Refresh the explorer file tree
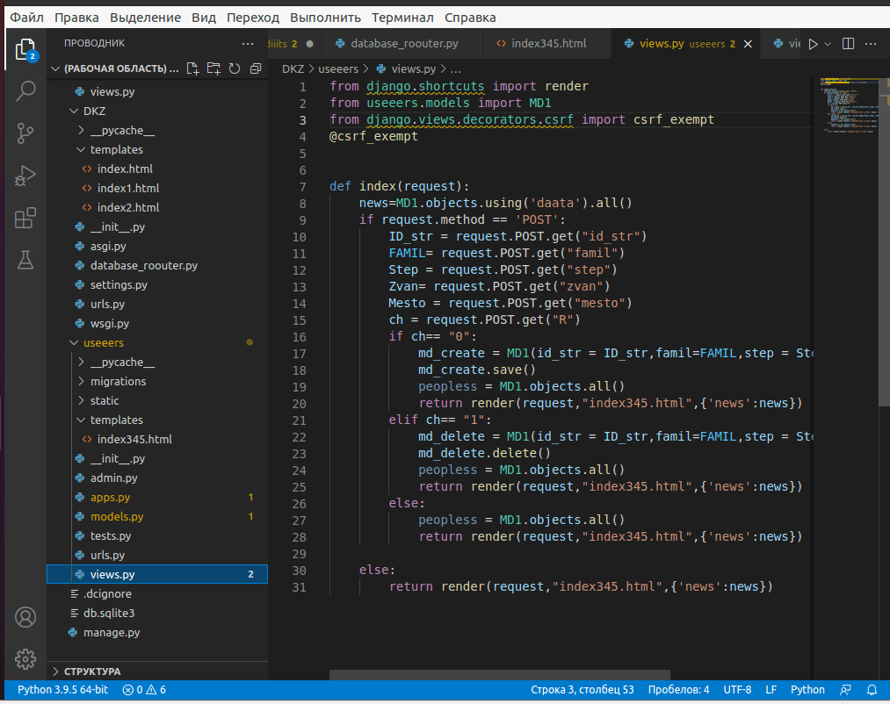The width and height of the screenshot is (890, 704). [235, 68]
